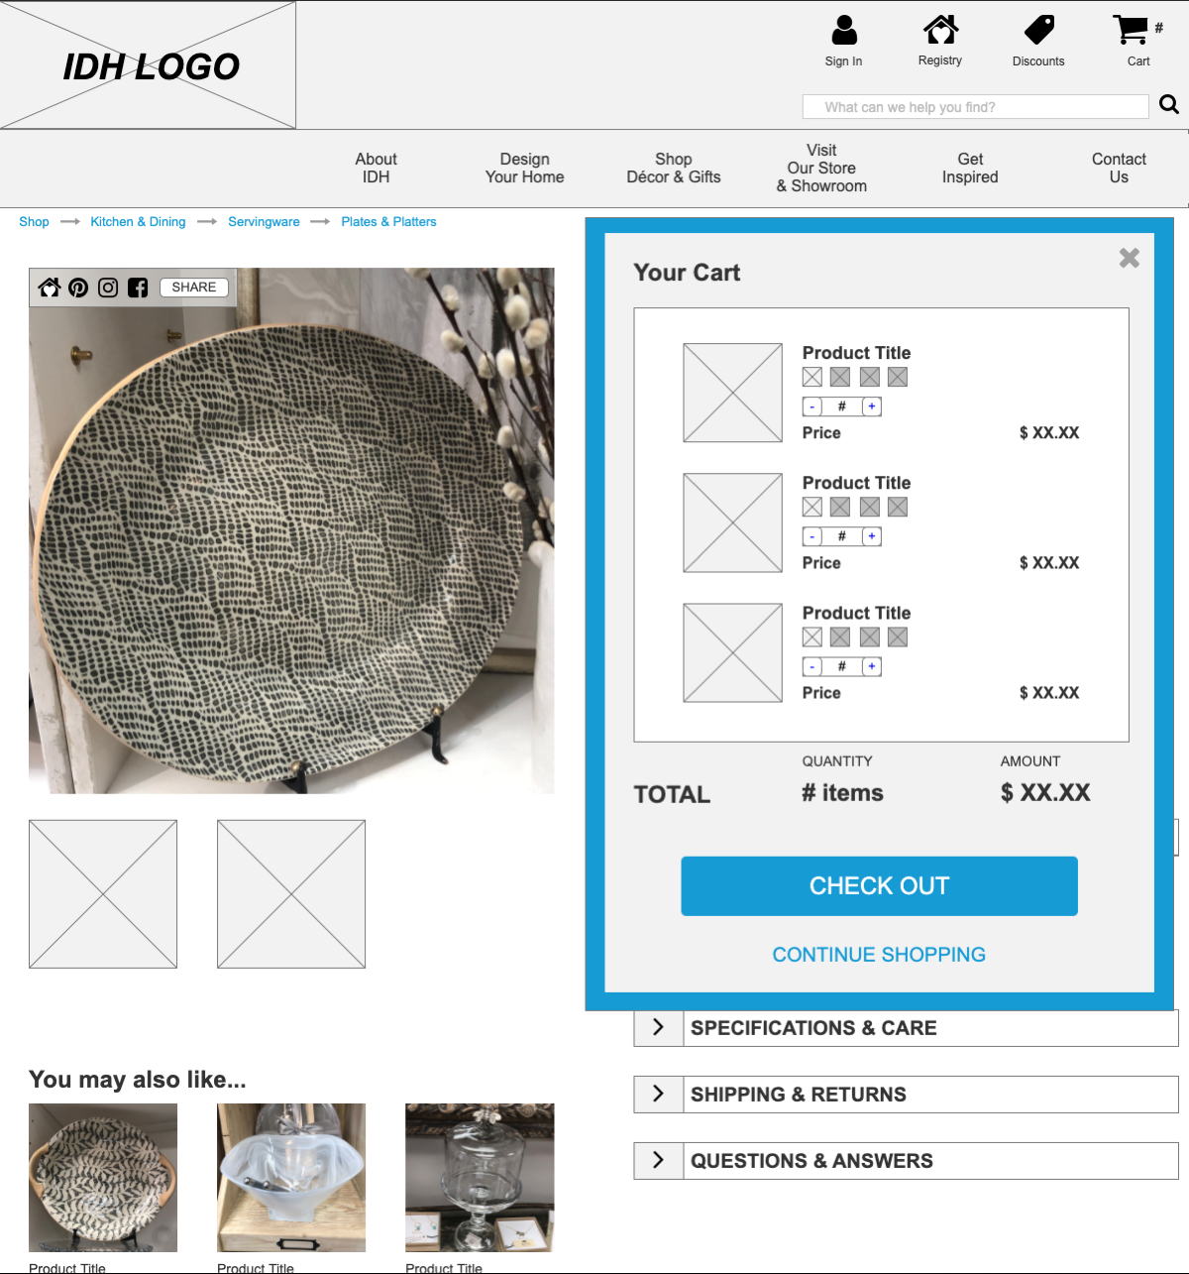Share the product image via the Instagram icon

[x=108, y=288]
